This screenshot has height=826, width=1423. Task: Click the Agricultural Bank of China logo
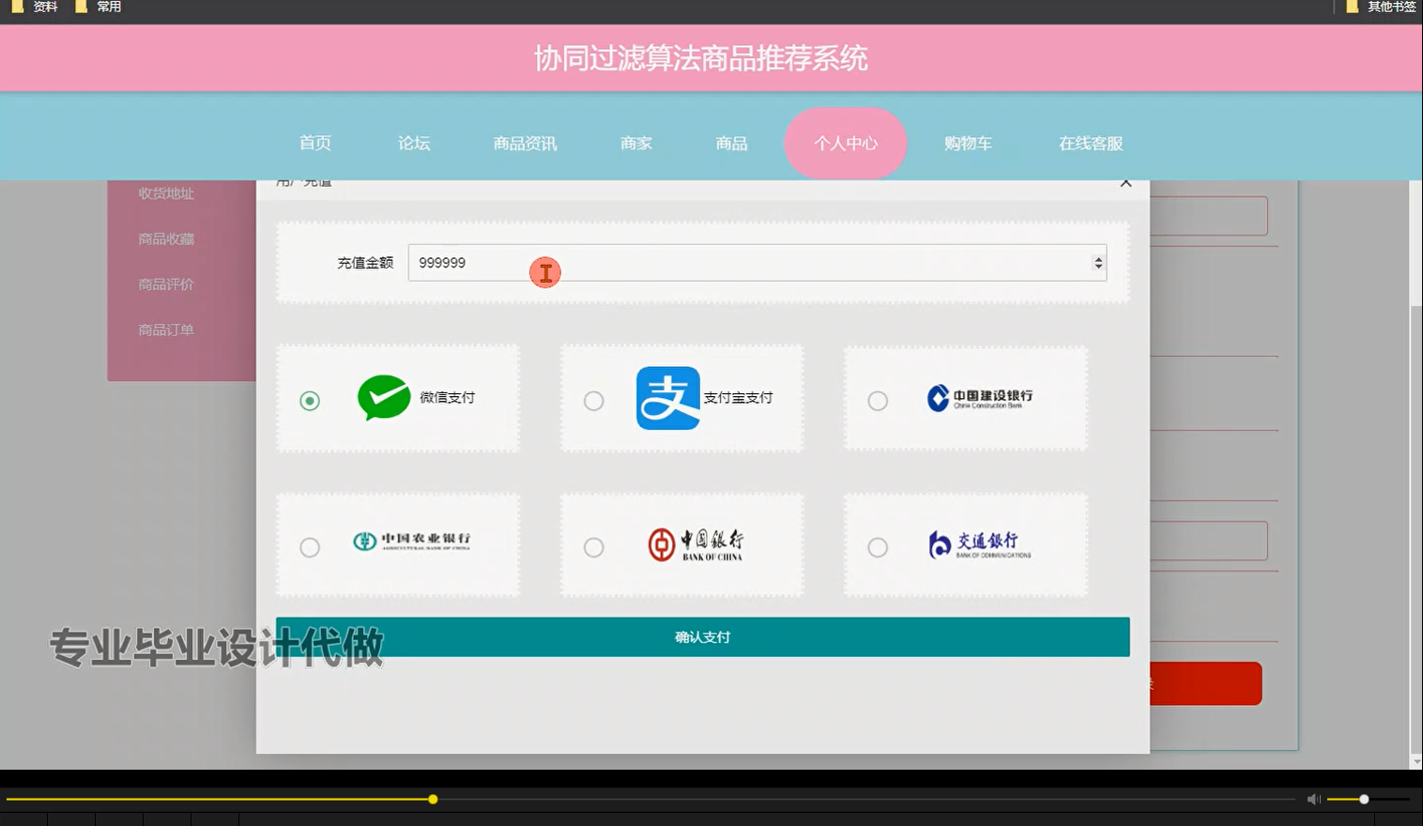click(413, 543)
